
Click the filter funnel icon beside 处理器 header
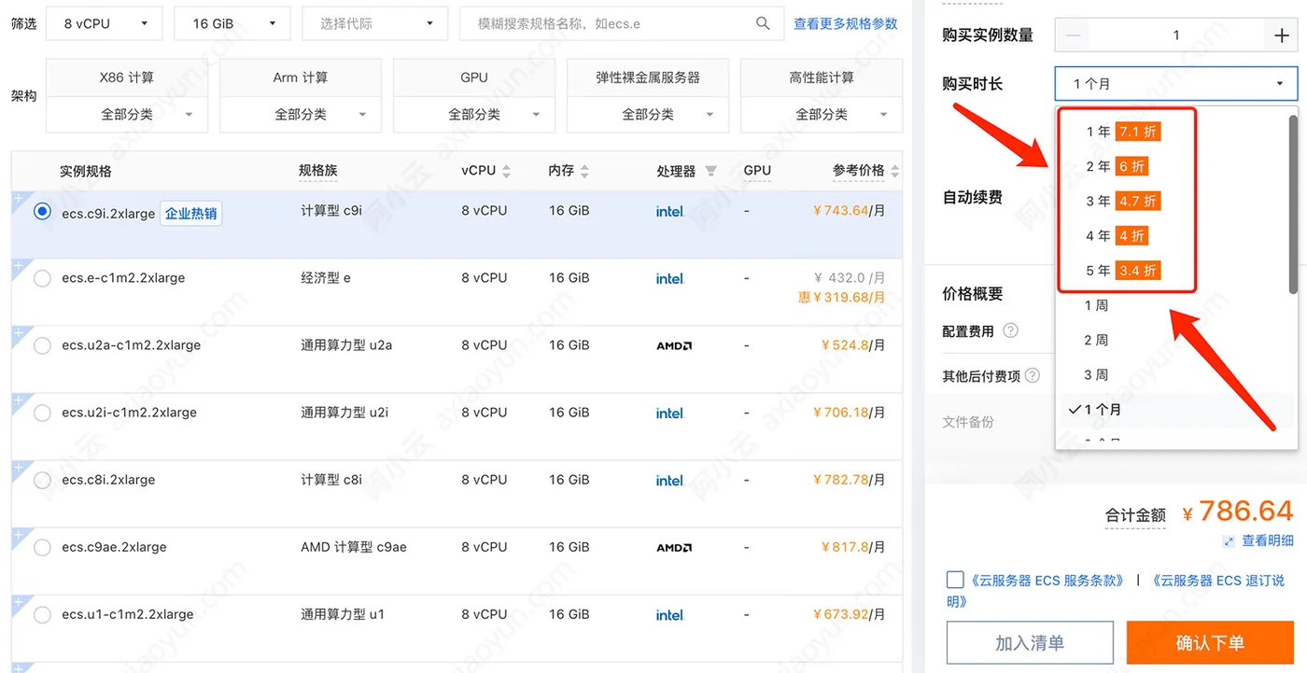click(710, 171)
